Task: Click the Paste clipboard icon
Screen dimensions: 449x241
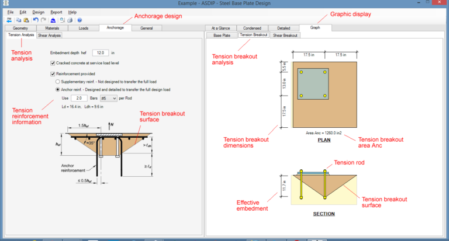Action: (26, 20)
